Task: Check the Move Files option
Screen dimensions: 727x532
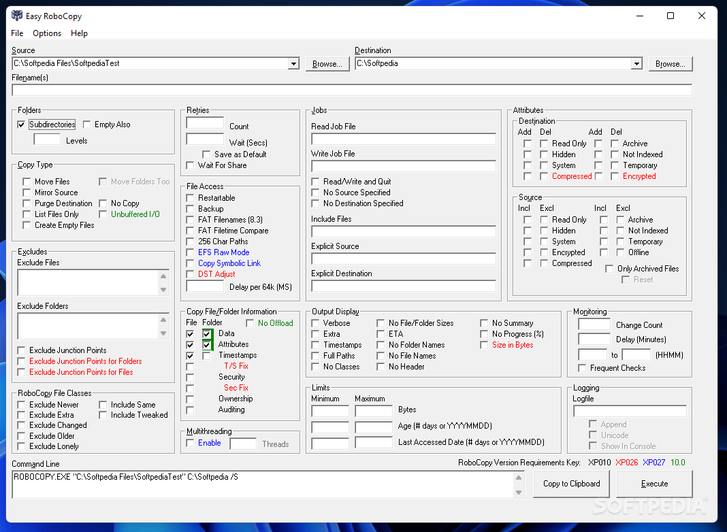Action: coord(27,182)
